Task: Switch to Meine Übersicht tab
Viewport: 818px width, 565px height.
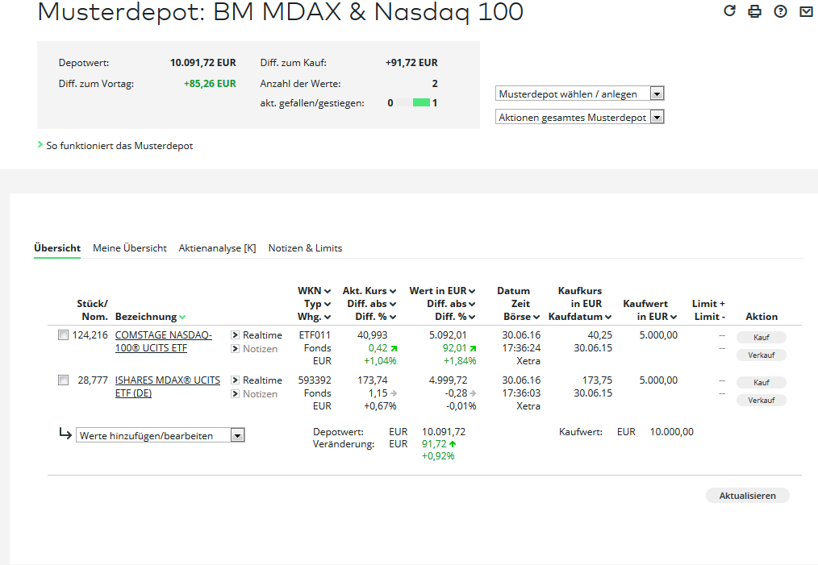Action: click(130, 248)
